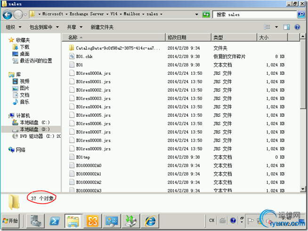Open Exchange Management Console taskbar icon

pos(92,221)
